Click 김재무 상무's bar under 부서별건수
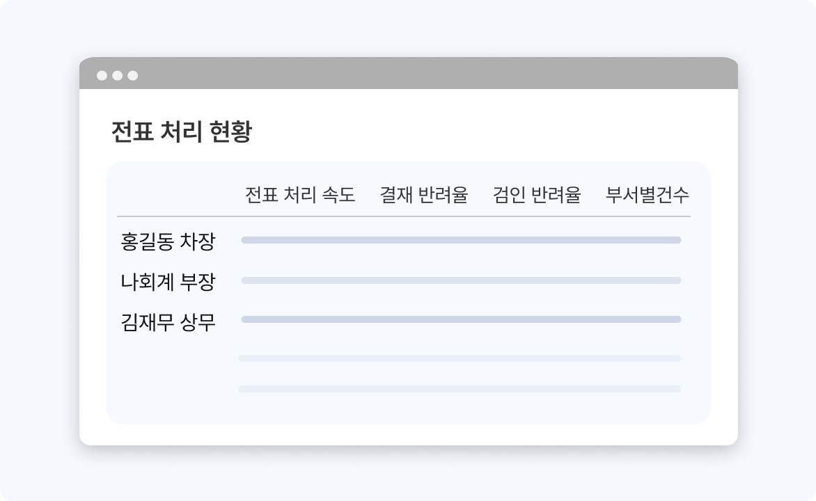 (x=647, y=319)
